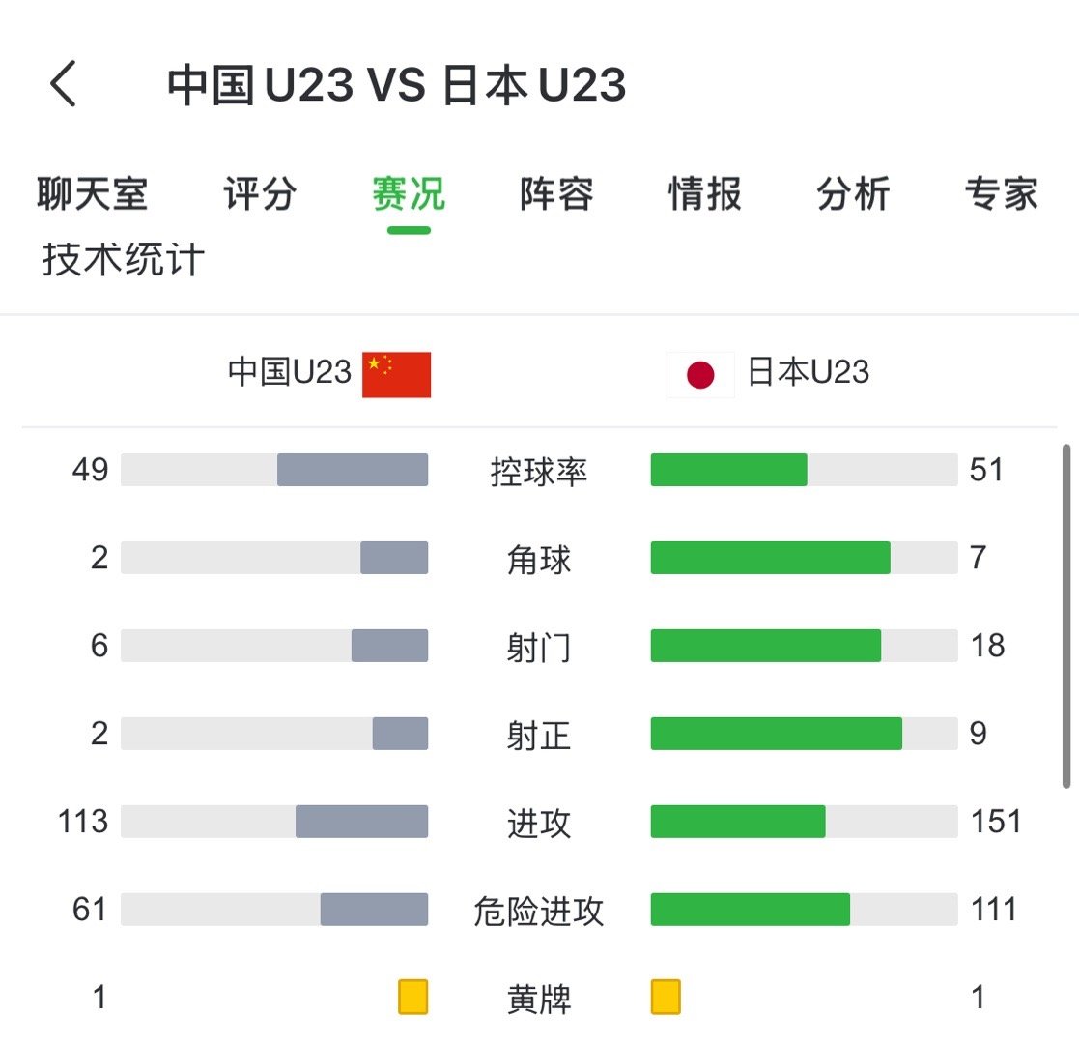
Task: Click China's 控球率 stat bar
Action: click(273, 470)
